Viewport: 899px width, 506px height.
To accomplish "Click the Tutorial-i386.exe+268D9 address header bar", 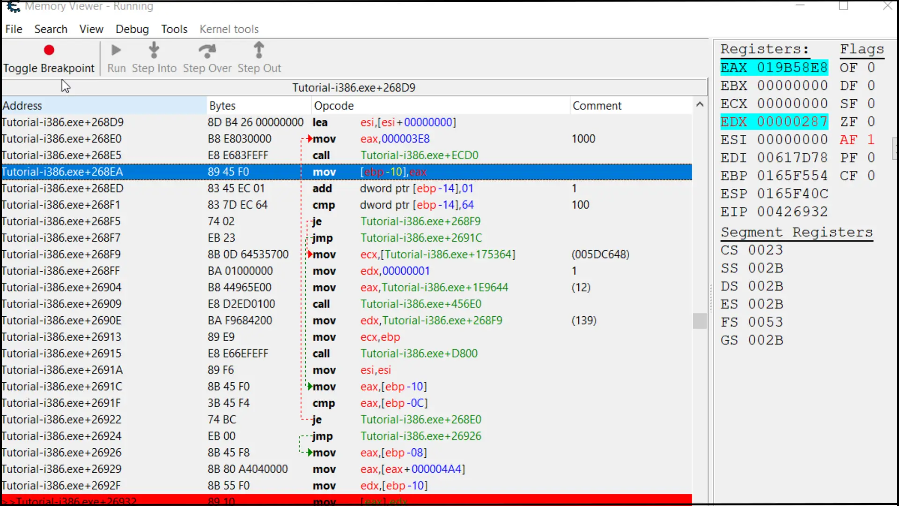I will [354, 88].
